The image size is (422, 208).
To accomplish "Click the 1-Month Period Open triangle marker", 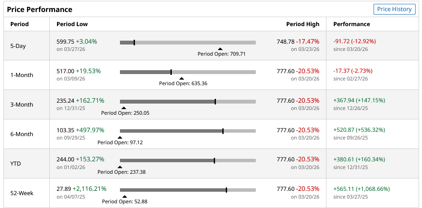I will point(182,79).
